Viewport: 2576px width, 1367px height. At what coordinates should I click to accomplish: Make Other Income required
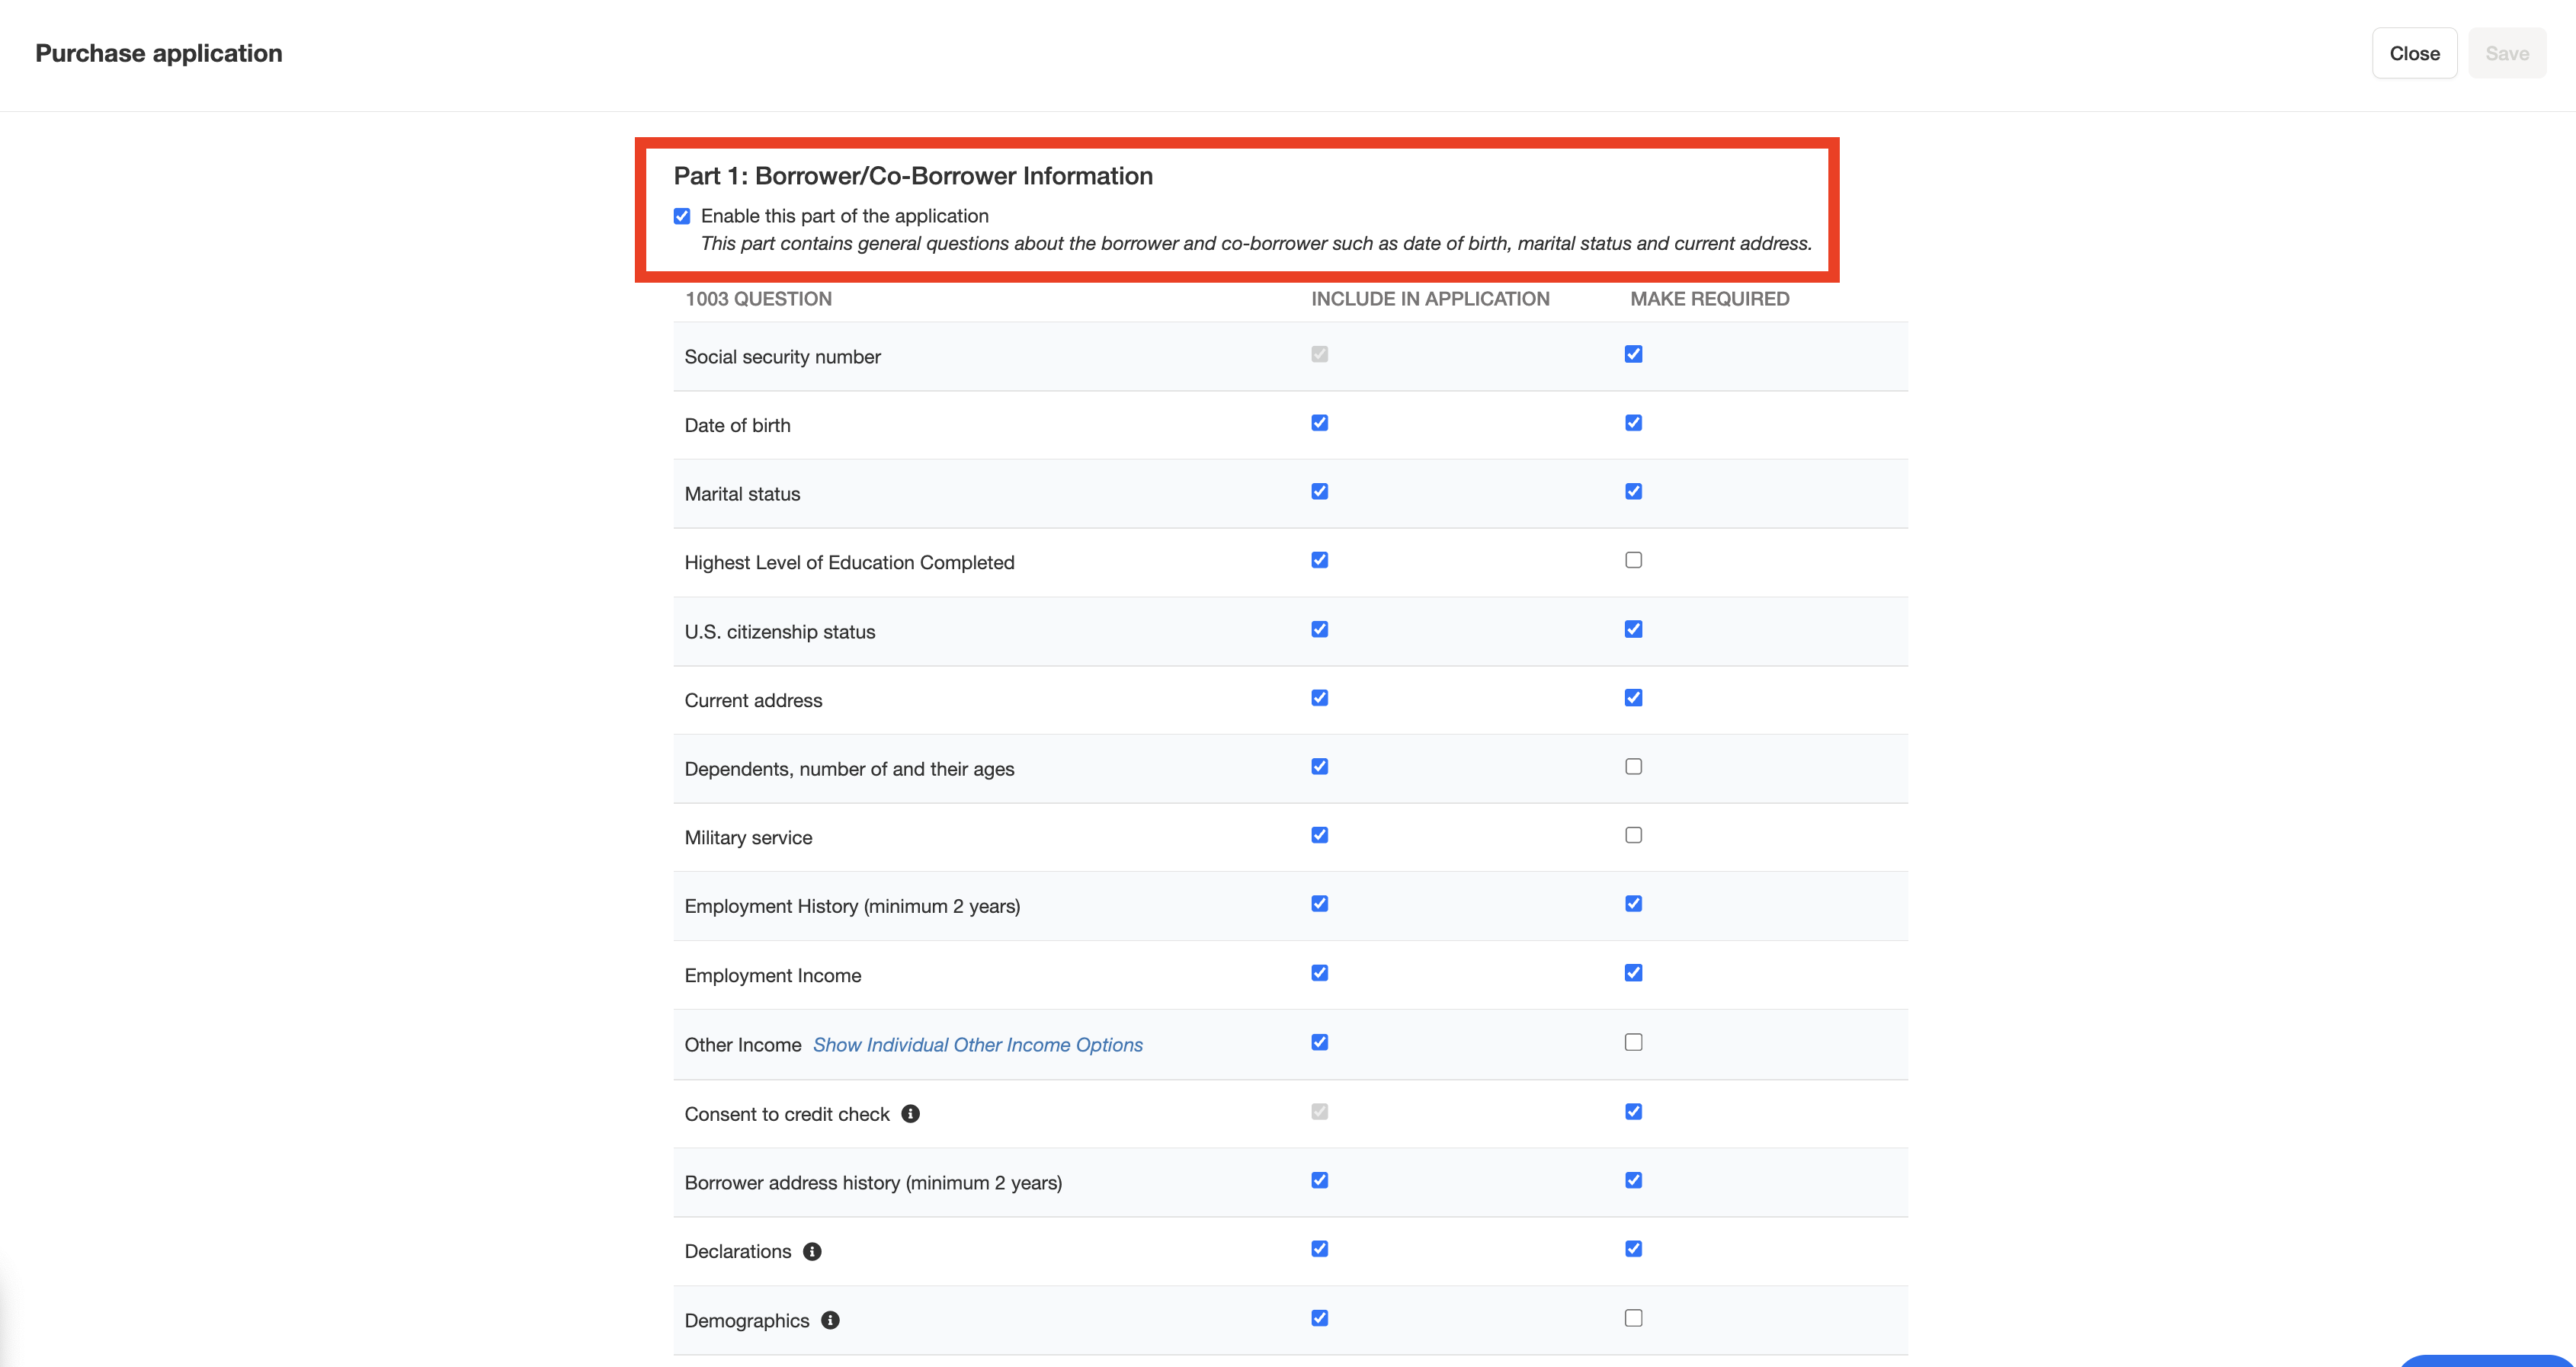1633,1042
